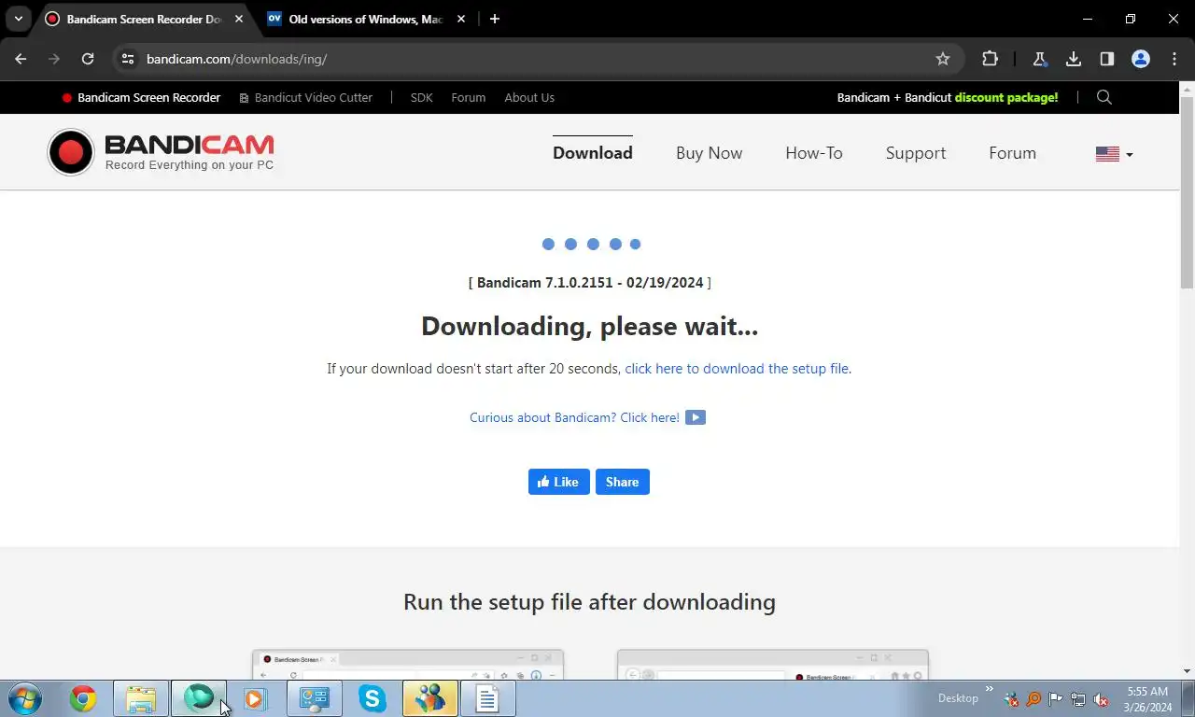The height and width of the screenshot is (717, 1195).
Task: Open the media player taskbar icon
Action: [x=255, y=698]
